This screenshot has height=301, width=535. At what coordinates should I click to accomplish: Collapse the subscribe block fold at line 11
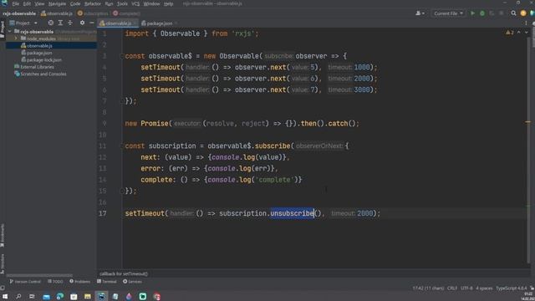[122, 145]
